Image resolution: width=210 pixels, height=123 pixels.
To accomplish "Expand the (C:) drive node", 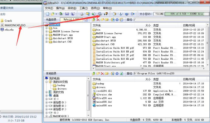I will [x=47, y=99].
